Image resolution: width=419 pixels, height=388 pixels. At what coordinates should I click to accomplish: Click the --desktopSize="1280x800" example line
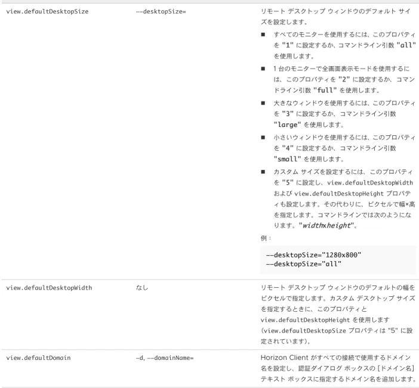tap(313, 255)
